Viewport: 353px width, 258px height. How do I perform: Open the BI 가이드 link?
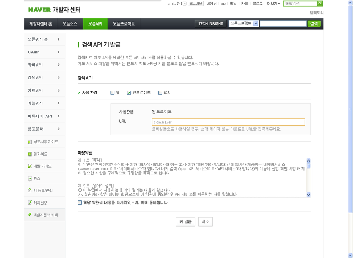40,154
